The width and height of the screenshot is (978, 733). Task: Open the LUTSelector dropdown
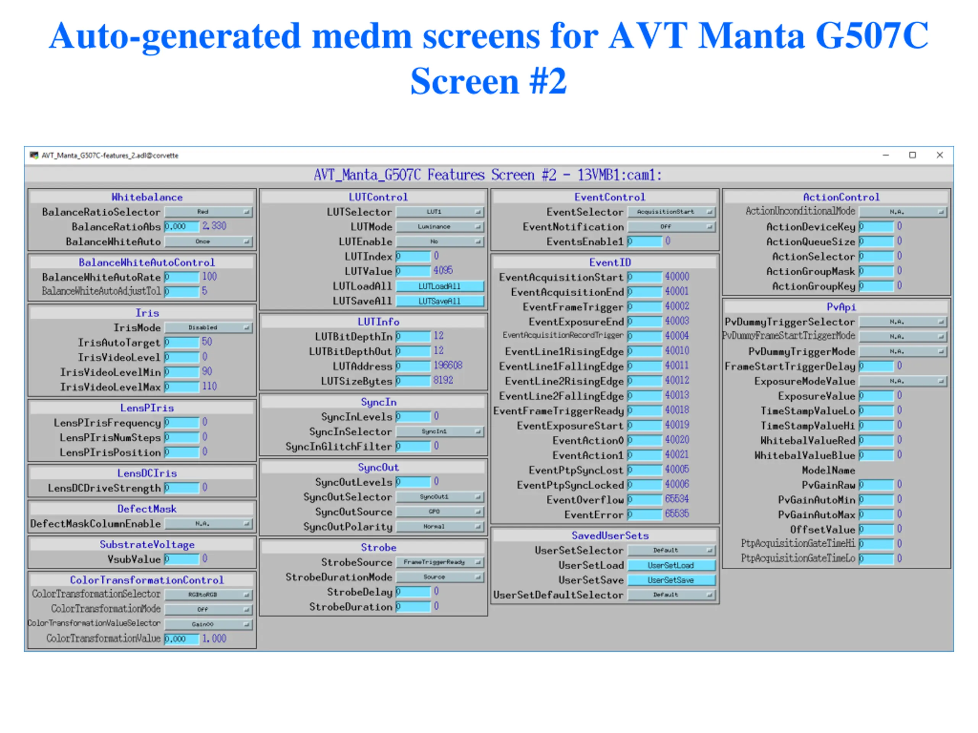(x=440, y=212)
